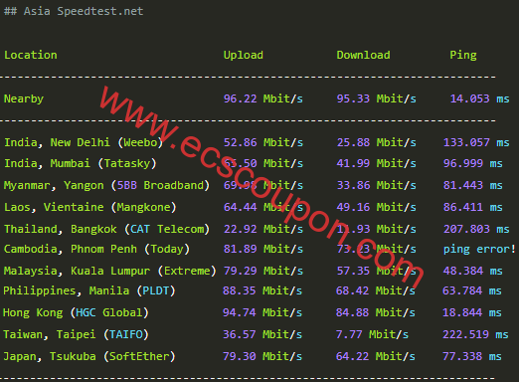Click Hong Kong upload value 94.74 Mbit/s

pyautogui.click(x=262, y=312)
